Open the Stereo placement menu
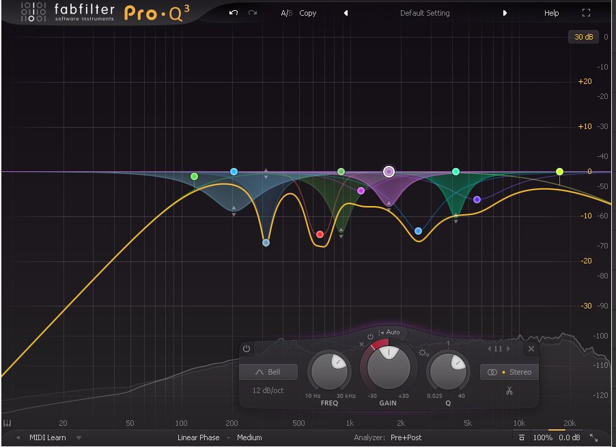 (509, 372)
